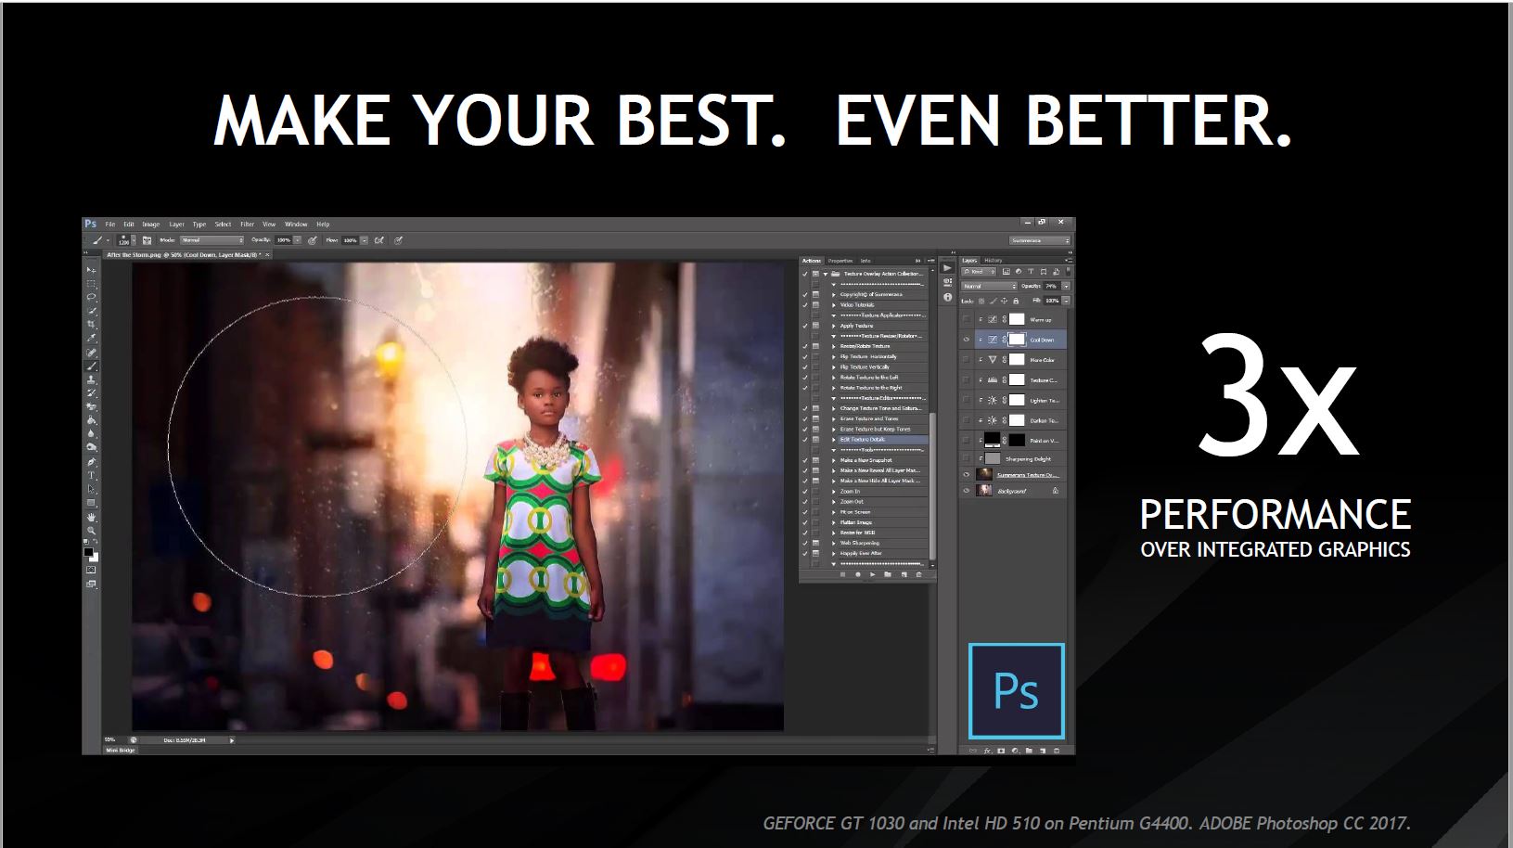Screen dimensions: 1513x848
Task: Select the Hand tool
Action: tap(91, 517)
